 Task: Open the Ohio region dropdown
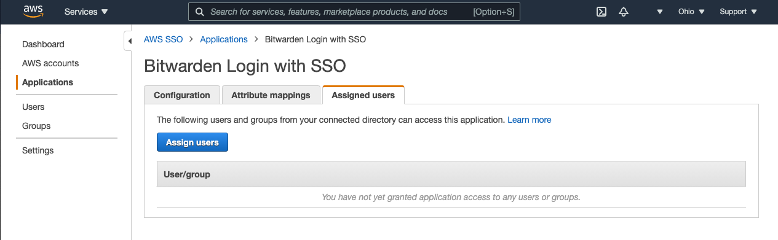691,12
